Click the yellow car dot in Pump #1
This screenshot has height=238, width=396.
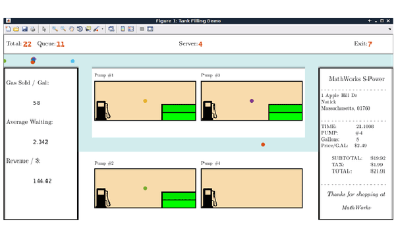[x=145, y=101]
